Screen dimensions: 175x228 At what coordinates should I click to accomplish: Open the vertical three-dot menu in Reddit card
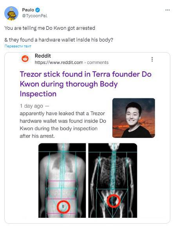click(152, 59)
